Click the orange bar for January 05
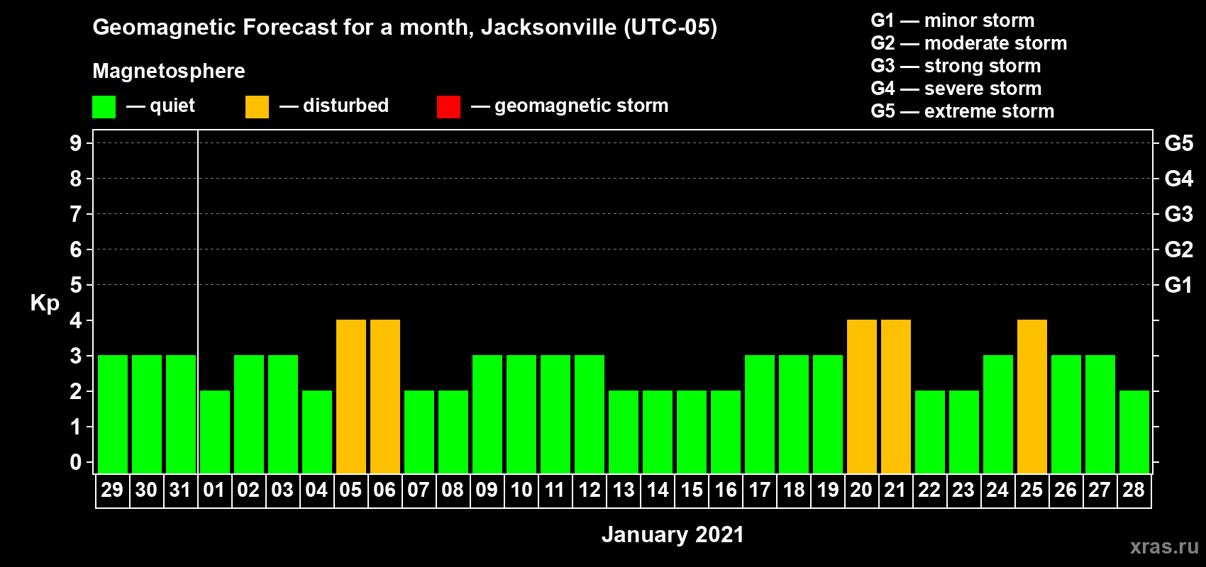The width and height of the screenshot is (1206, 567). pyautogui.click(x=351, y=396)
